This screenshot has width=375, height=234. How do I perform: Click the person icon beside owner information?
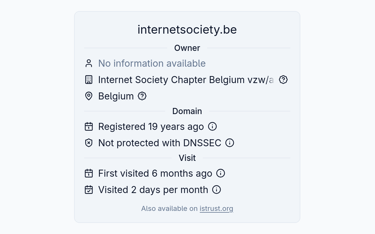pyautogui.click(x=89, y=63)
